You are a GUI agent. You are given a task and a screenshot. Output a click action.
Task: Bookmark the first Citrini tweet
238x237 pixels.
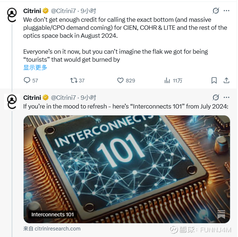point(214,80)
